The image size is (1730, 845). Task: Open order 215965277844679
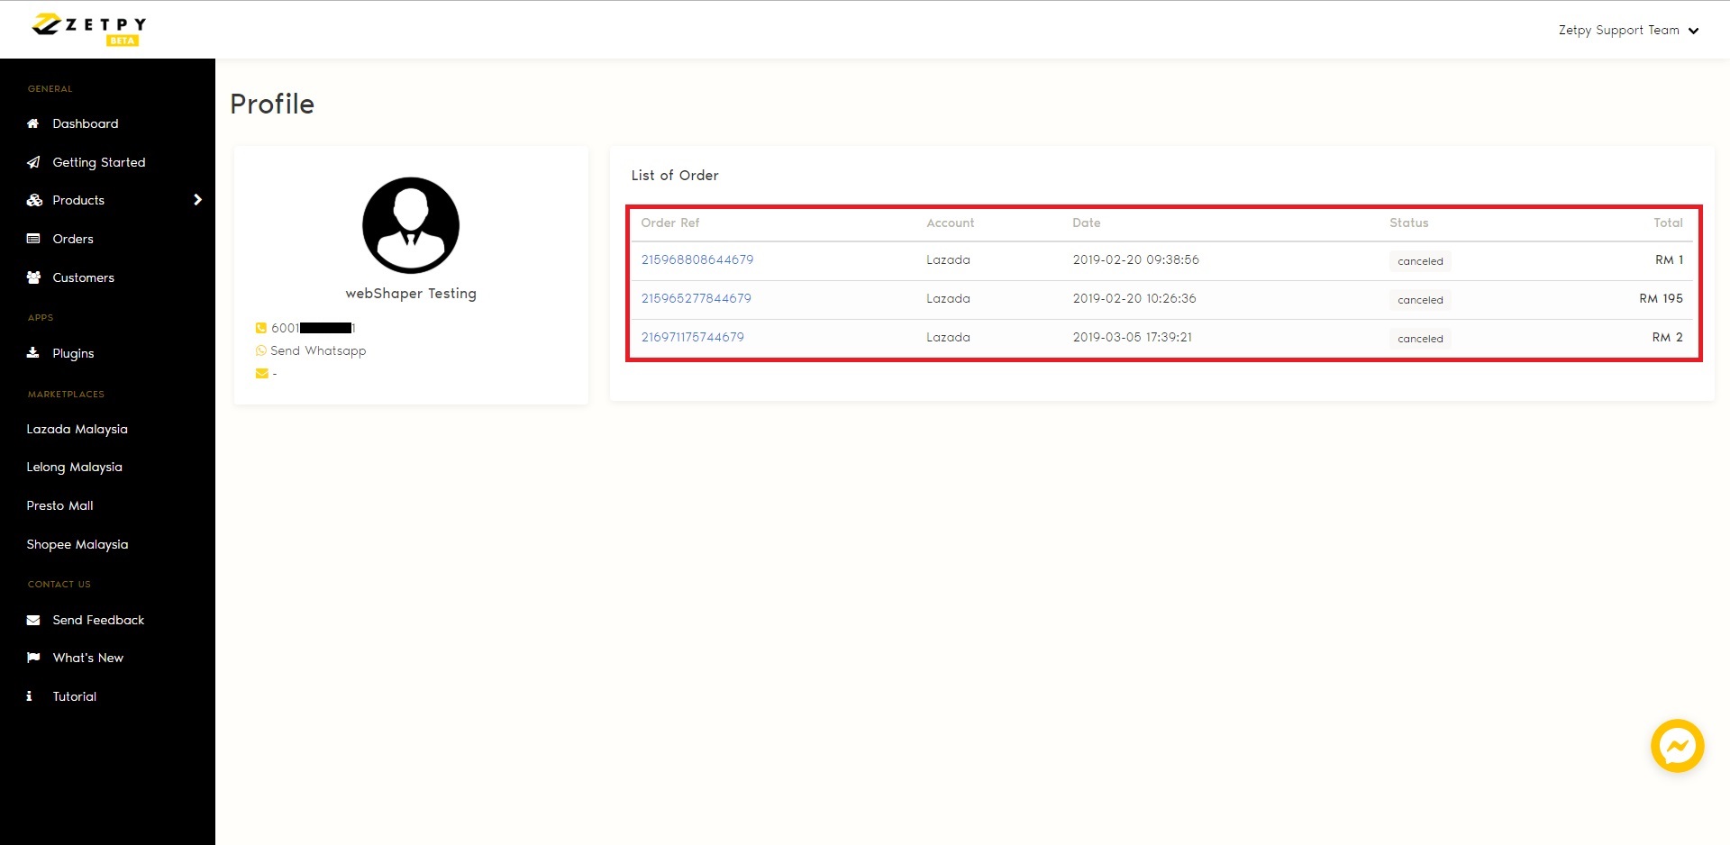coord(697,298)
